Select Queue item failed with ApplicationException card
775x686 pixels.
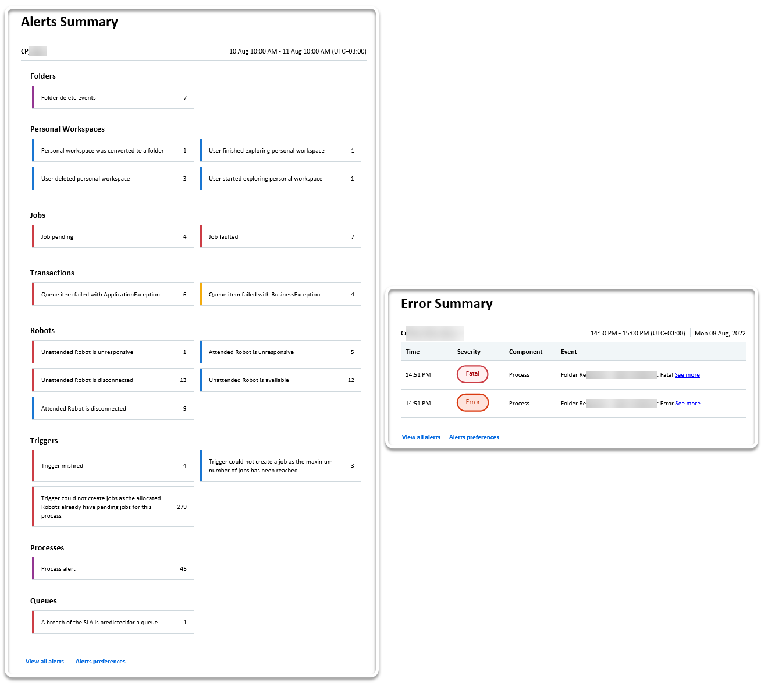113,294
